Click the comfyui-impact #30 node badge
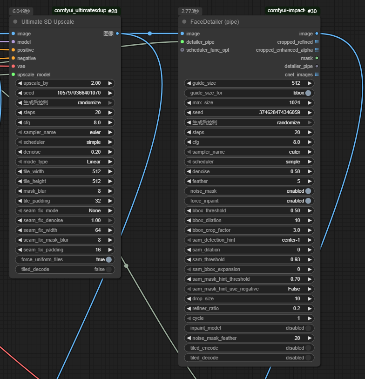This screenshot has width=365, height=379. point(292,10)
